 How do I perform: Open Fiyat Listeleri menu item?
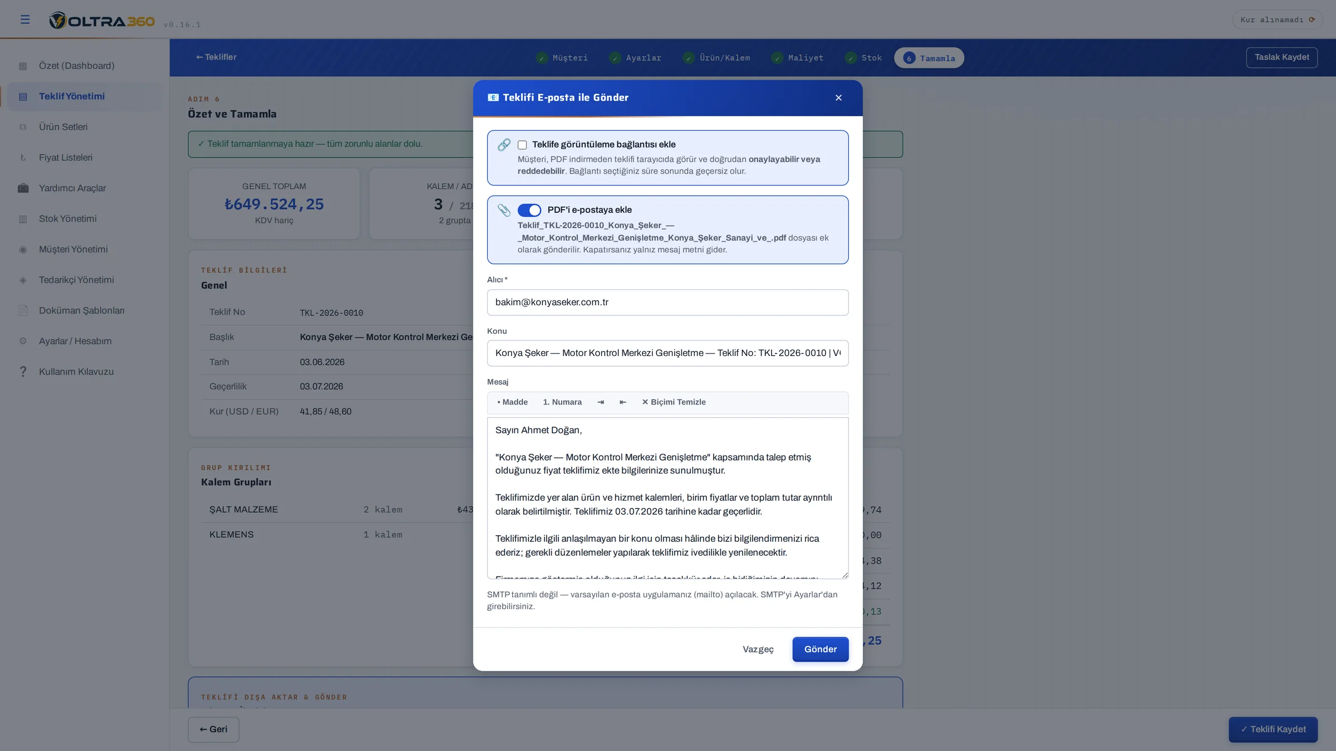pyautogui.click(x=85, y=157)
